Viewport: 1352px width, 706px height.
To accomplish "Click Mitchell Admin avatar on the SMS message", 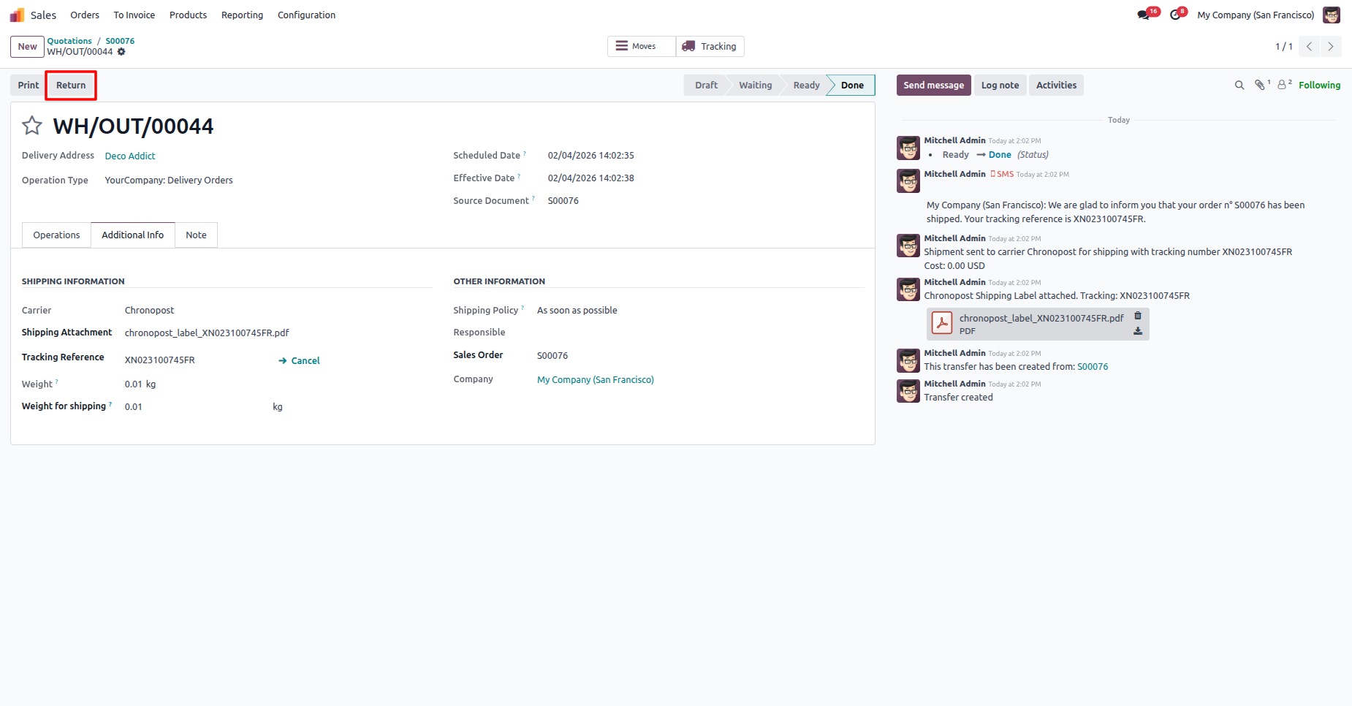I will [x=908, y=181].
